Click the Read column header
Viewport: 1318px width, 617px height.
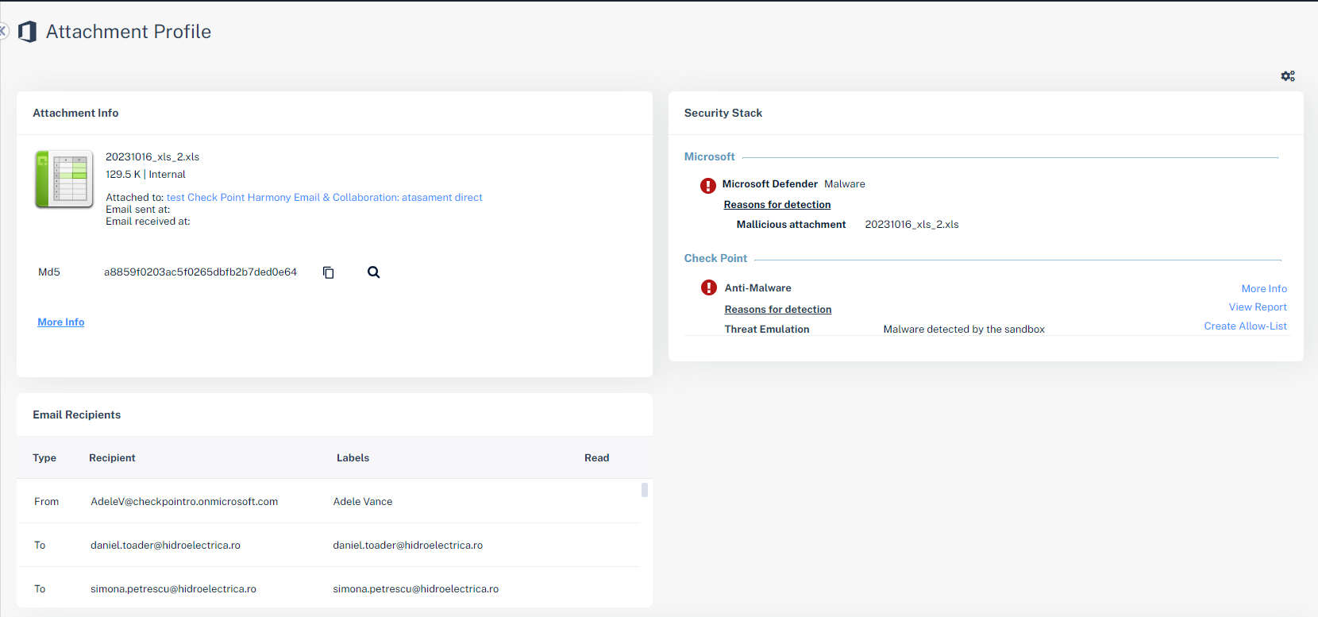coord(597,458)
